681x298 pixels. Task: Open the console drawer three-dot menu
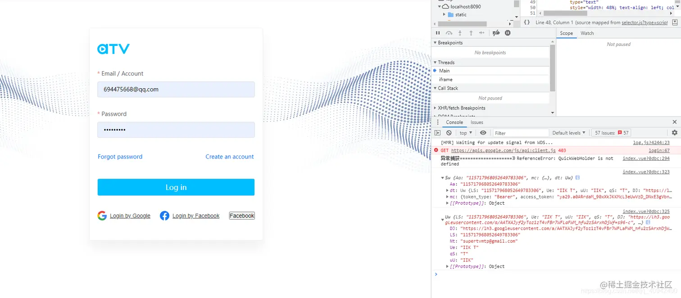[438, 122]
